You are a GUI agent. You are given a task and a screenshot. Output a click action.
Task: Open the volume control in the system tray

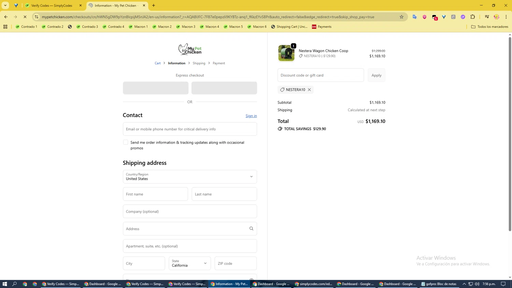point(477,284)
